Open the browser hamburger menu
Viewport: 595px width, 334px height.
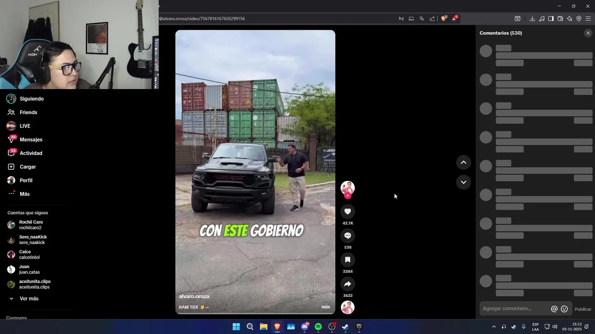[588, 19]
